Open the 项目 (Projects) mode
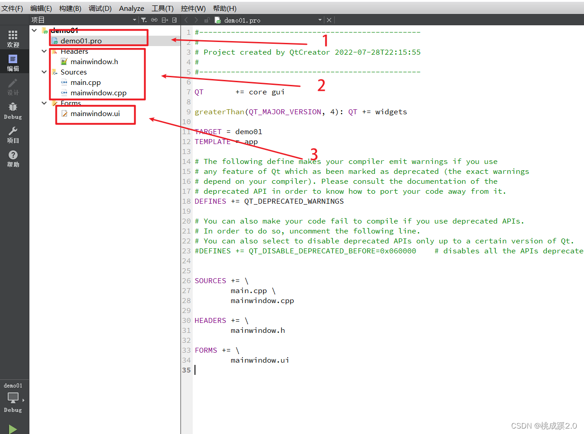 [x=13, y=135]
